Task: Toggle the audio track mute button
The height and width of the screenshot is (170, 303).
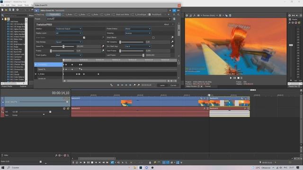Action: (x=64, y=109)
